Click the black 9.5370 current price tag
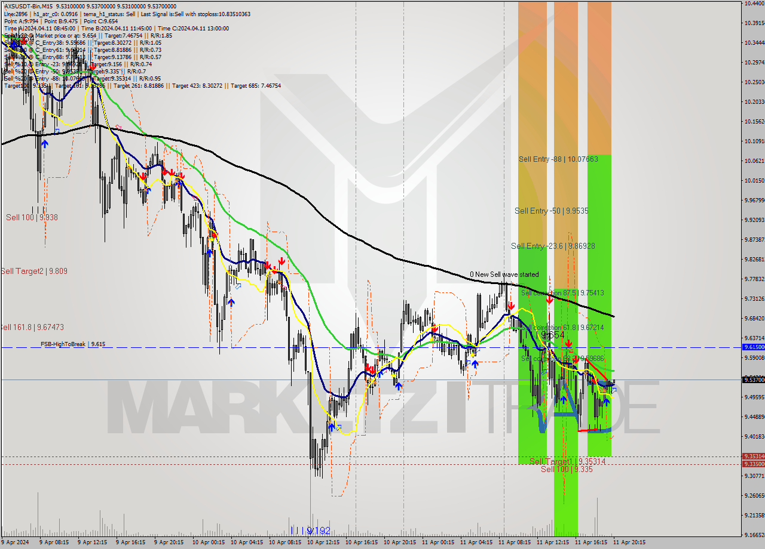 coord(753,380)
